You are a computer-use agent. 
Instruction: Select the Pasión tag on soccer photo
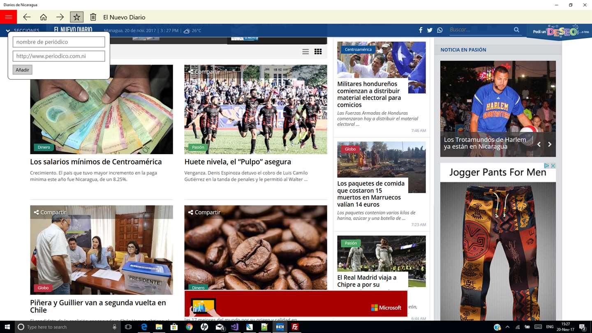(x=198, y=147)
